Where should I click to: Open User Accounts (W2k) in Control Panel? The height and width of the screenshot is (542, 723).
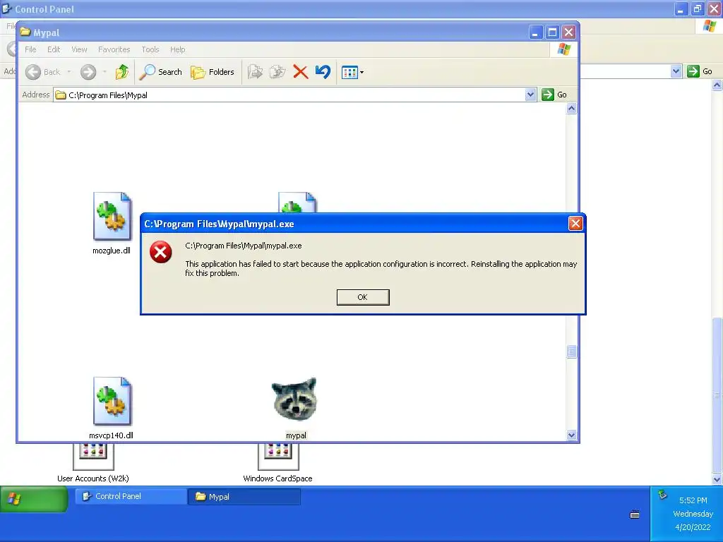point(93,463)
